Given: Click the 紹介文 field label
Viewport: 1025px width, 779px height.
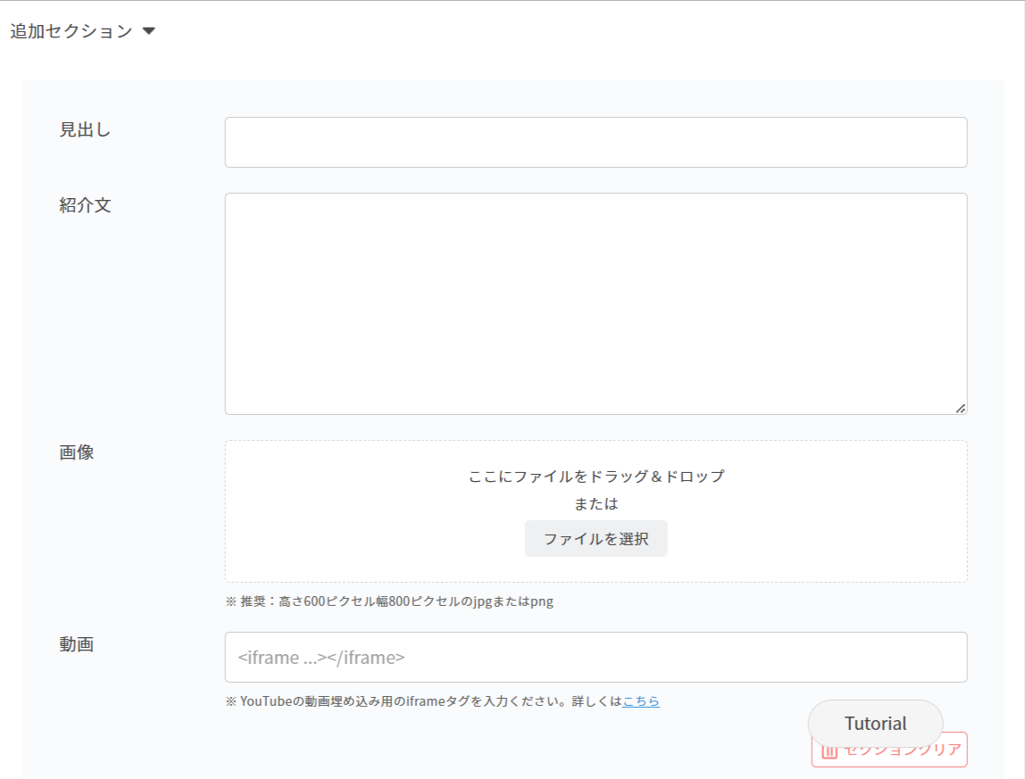Looking at the screenshot, I should click(x=85, y=205).
